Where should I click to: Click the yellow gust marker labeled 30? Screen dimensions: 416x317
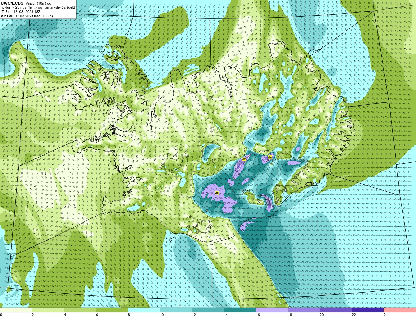(244, 159)
